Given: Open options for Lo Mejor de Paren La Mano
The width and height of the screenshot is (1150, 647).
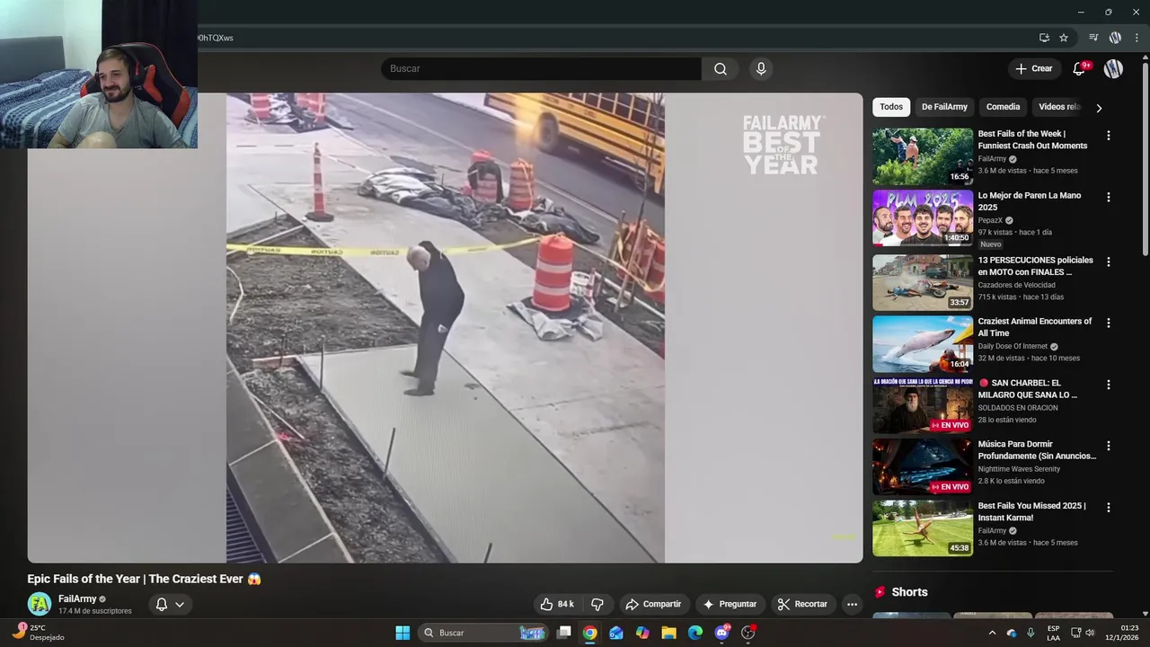Looking at the screenshot, I should (1108, 197).
